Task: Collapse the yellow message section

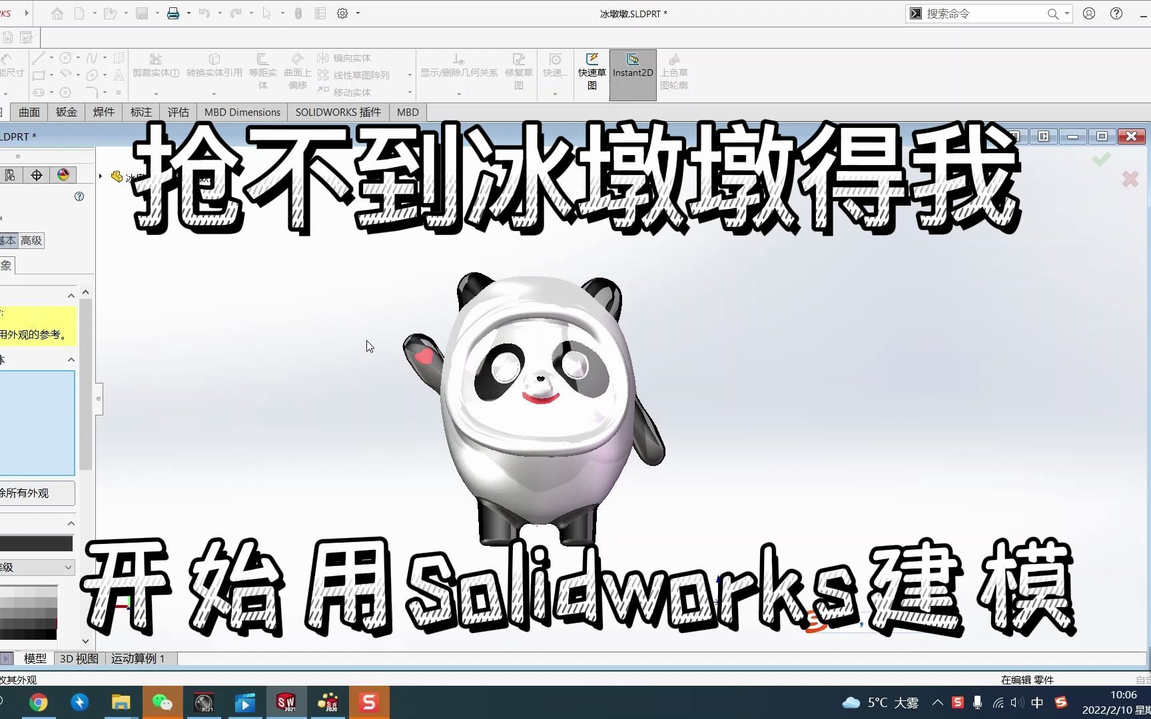Action: tap(71, 296)
